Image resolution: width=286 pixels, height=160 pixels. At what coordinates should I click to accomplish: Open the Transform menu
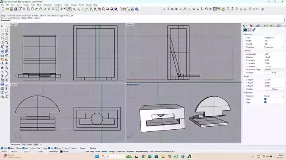pyautogui.click(x=58, y=5)
